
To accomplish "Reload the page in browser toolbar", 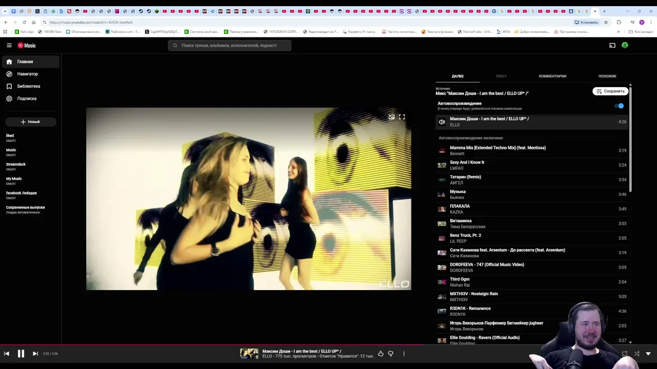I will (x=24, y=22).
